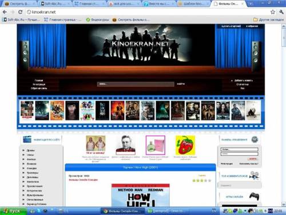Click the search button next to site search
The image size is (286, 215).
coord(180,84)
